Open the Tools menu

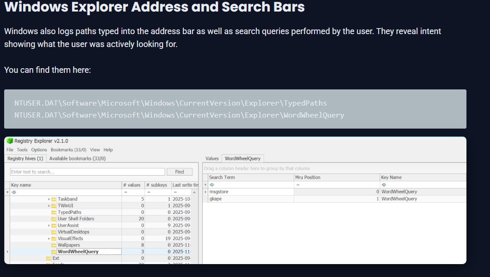click(22, 150)
